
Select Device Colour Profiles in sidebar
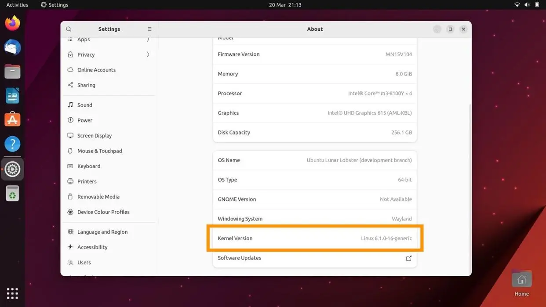coord(109,212)
